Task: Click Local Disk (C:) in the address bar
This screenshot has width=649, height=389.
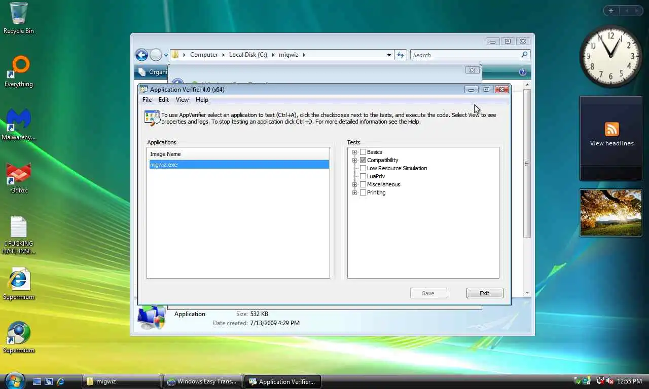Action: [x=248, y=55]
